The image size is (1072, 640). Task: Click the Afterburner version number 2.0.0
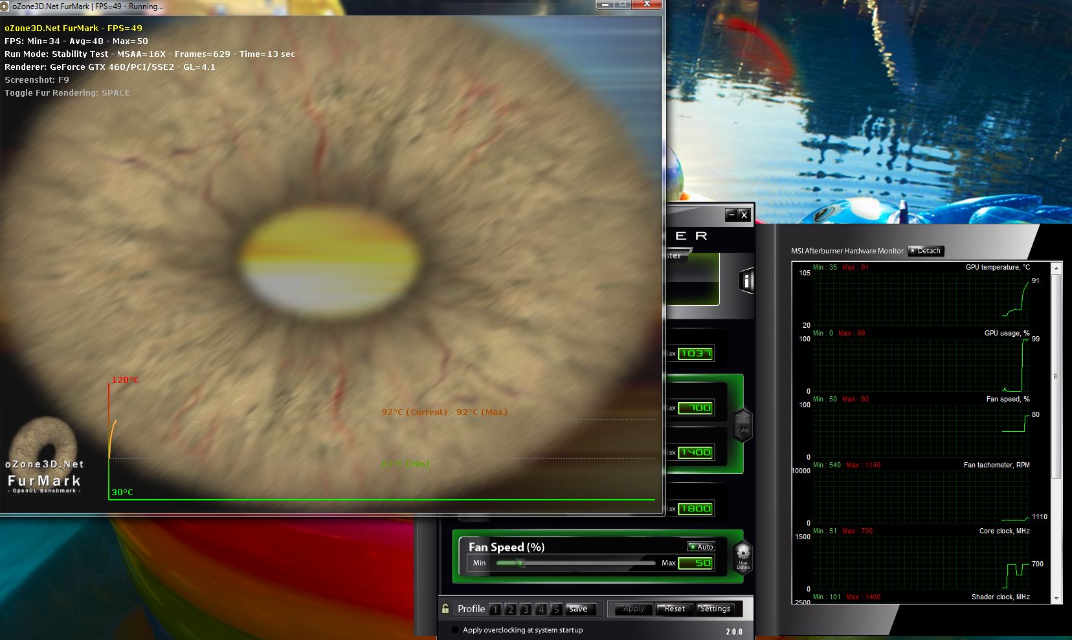pyautogui.click(x=734, y=632)
